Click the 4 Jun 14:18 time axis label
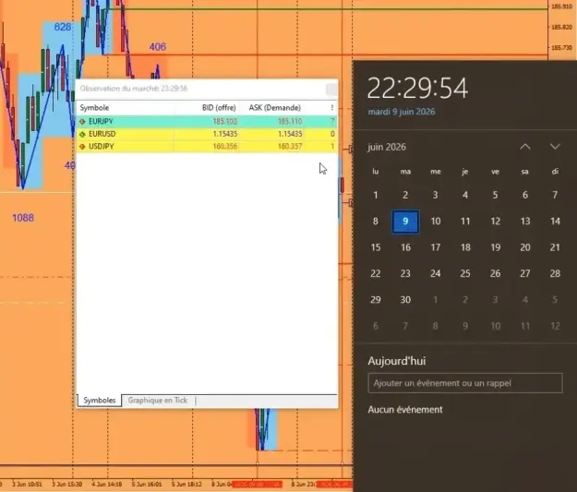Screen dimensions: 577x492 (x=107, y=484)
